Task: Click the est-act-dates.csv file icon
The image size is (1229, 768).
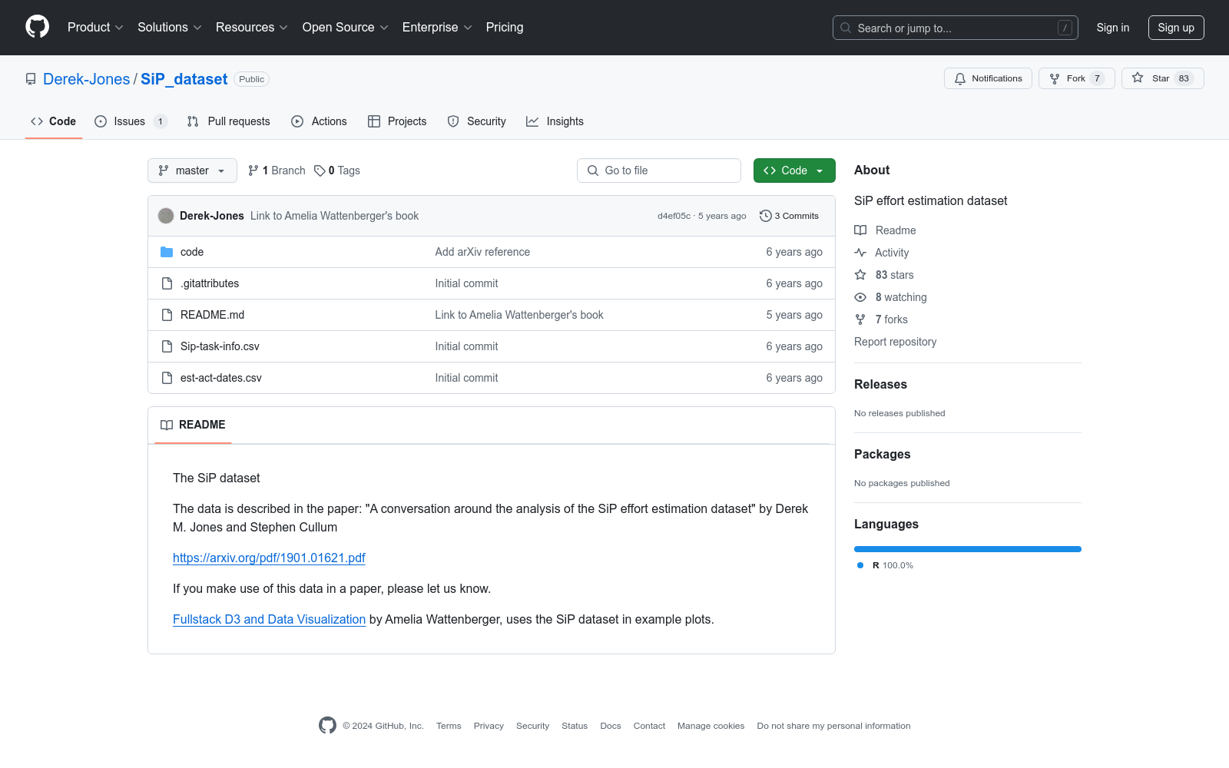Action: point(167,378)
